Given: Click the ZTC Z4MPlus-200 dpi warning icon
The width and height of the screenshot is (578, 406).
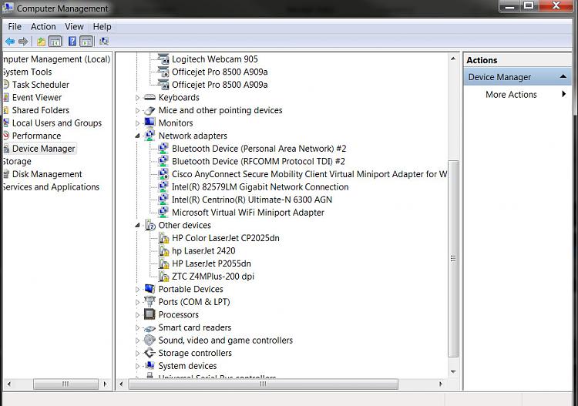Looking at the screenshot, I should (163, 277).
